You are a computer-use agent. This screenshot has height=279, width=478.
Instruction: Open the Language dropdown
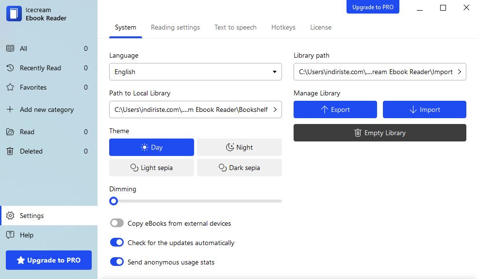[196, 72]
